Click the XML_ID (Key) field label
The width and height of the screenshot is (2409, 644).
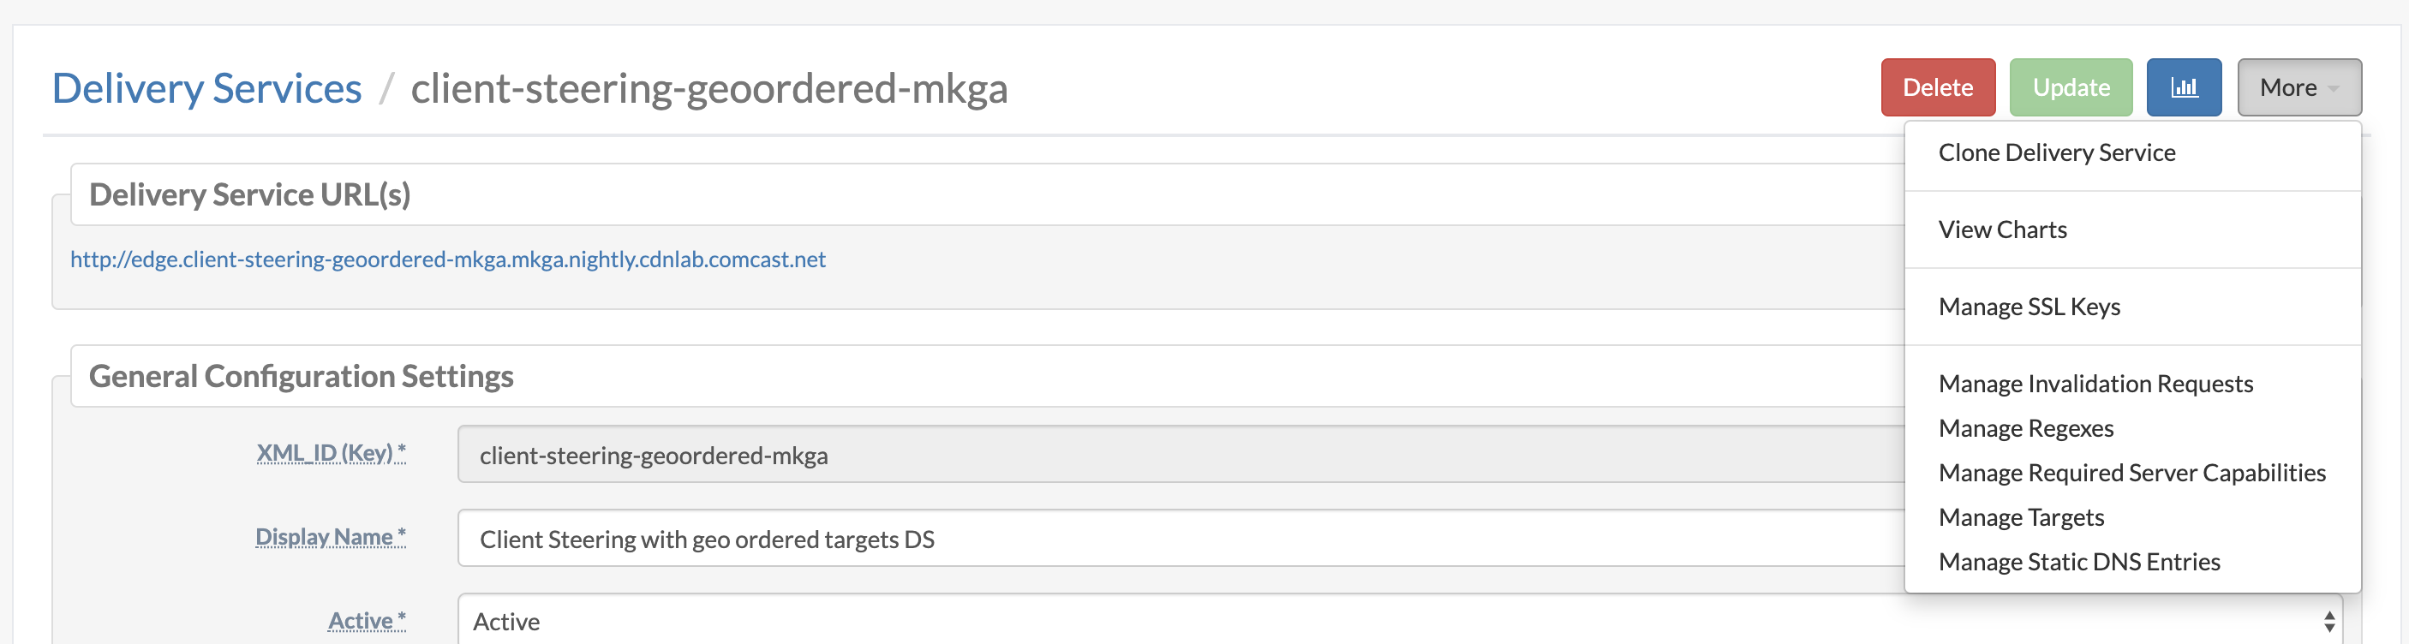[x=331, y=451]
